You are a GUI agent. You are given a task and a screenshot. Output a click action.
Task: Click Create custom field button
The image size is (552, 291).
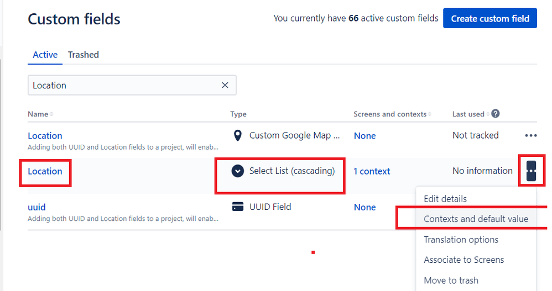coord(490,18)
